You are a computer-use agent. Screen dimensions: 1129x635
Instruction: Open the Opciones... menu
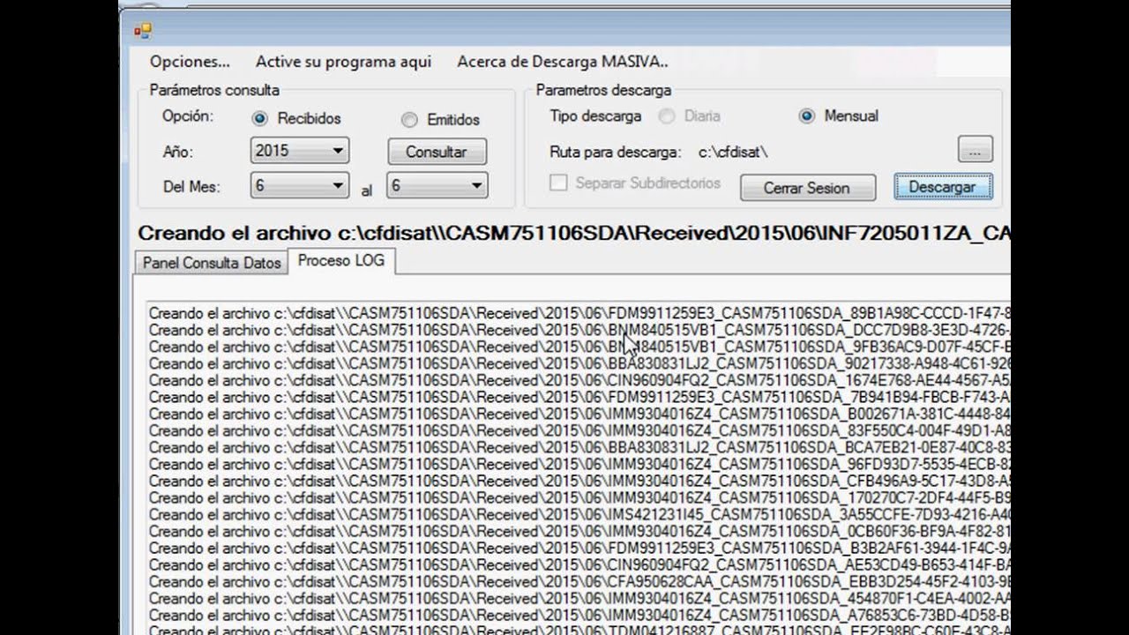[190, 62]
